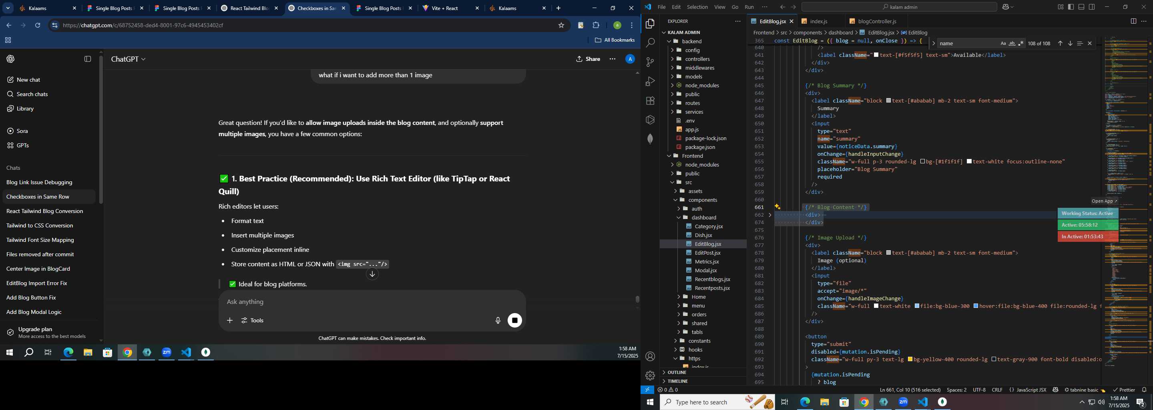Open the MongoDB leaf icon in activity bar

[x=650, y=139]
